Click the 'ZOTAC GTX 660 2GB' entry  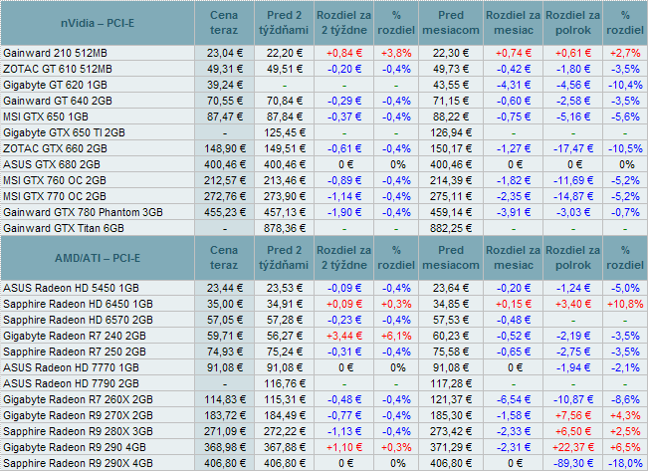55,148
